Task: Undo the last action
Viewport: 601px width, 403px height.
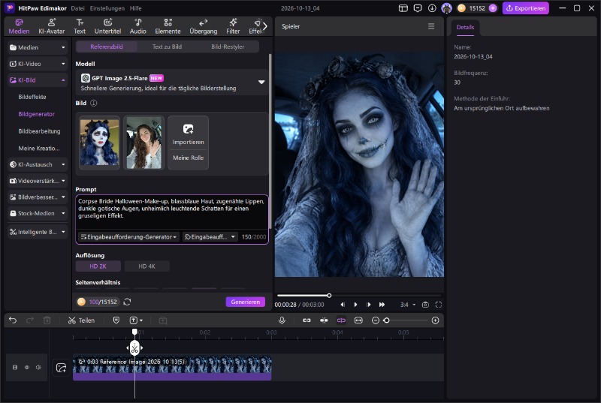Action: tap(13, 320)
